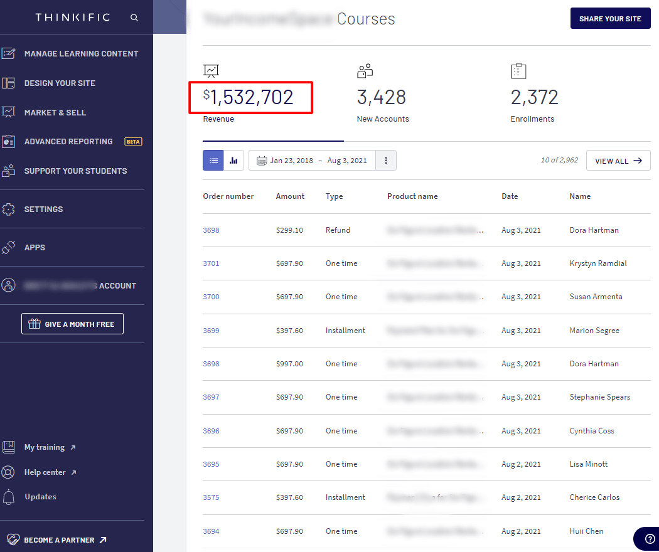Open Manage Learning Content section
The width and height of the screenshot is (659, 552).
click(81, 54)
